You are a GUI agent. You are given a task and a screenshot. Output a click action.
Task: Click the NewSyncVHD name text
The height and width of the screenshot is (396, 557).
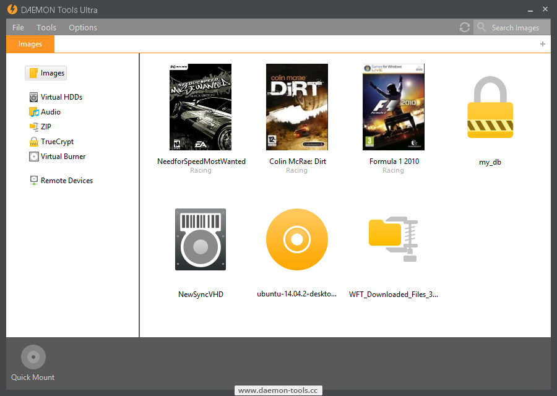tap(201, 295)
